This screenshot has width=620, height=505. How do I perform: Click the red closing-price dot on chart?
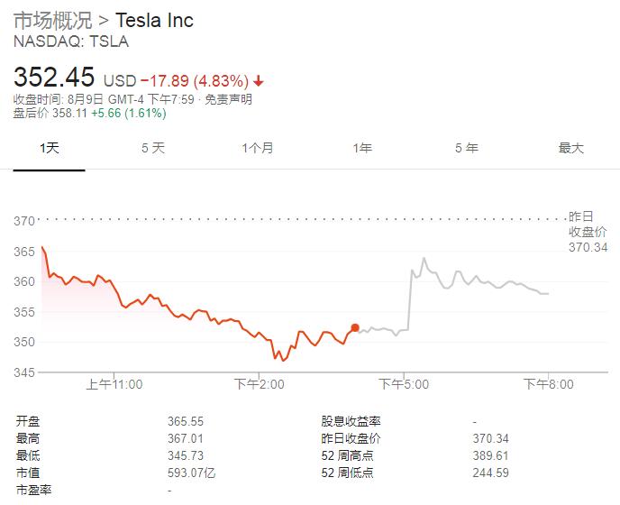click(355, 328)
